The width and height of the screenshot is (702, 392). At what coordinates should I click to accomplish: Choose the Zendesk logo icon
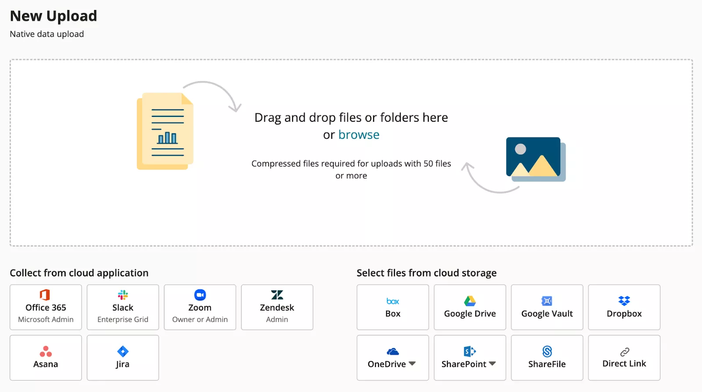pos(277,295)
